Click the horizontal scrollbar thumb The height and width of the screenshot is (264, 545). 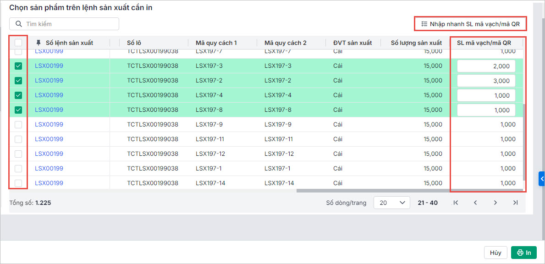coord(409,190)
